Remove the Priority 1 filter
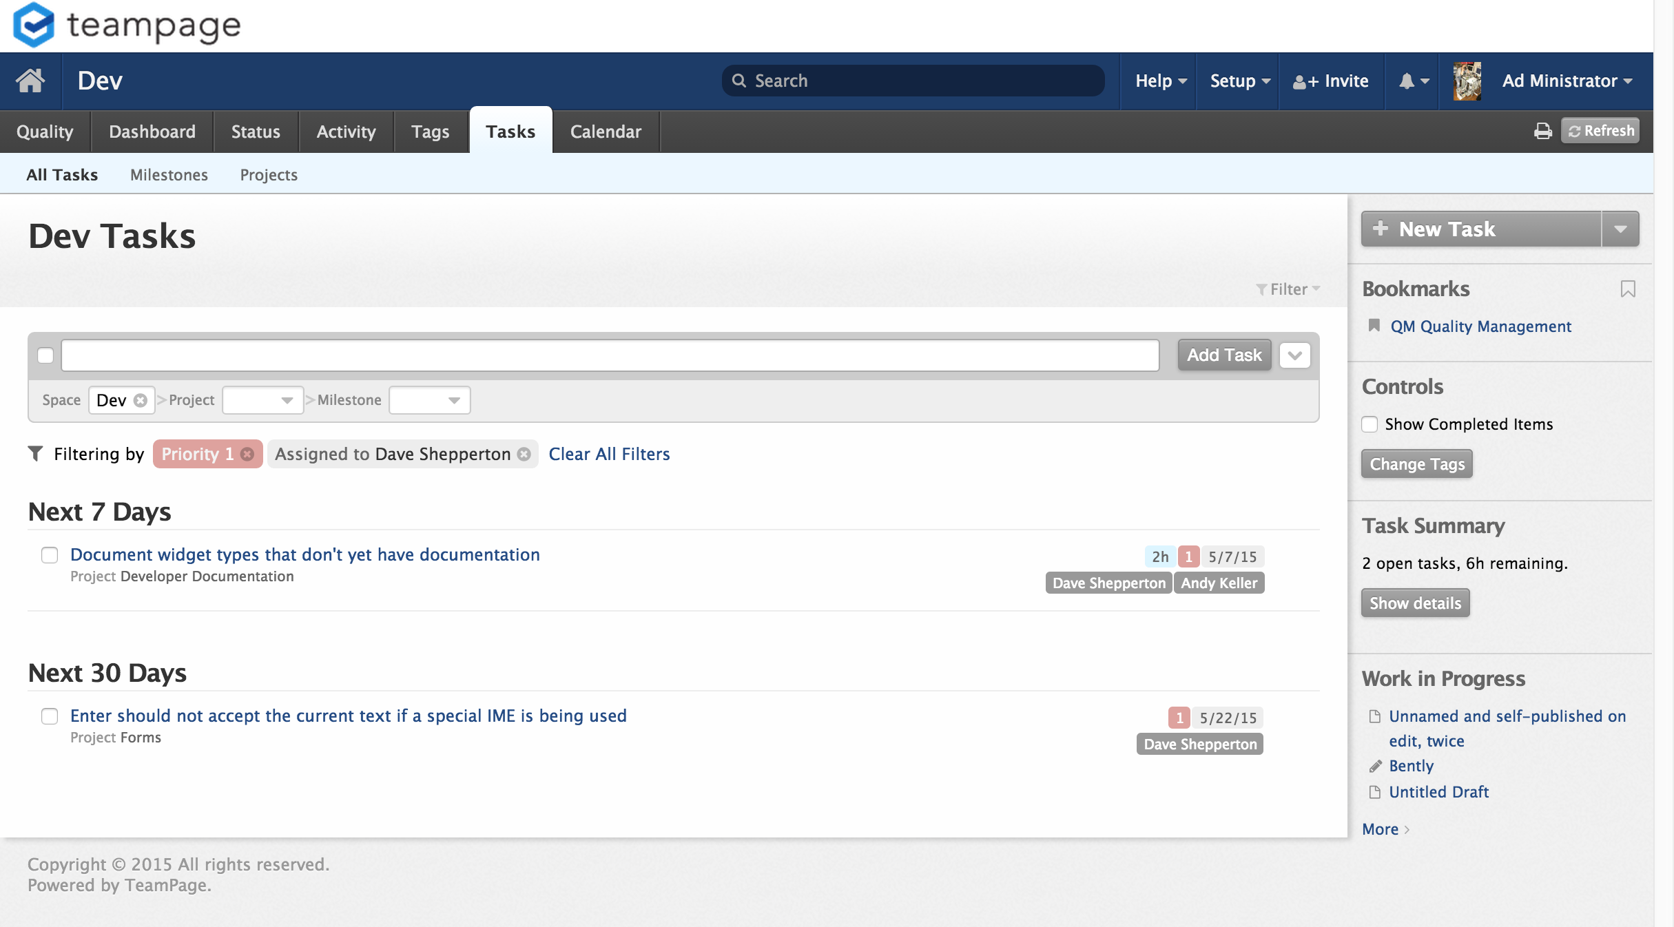The height and width of the screenshot is (927, 1674). click(247, 455)
